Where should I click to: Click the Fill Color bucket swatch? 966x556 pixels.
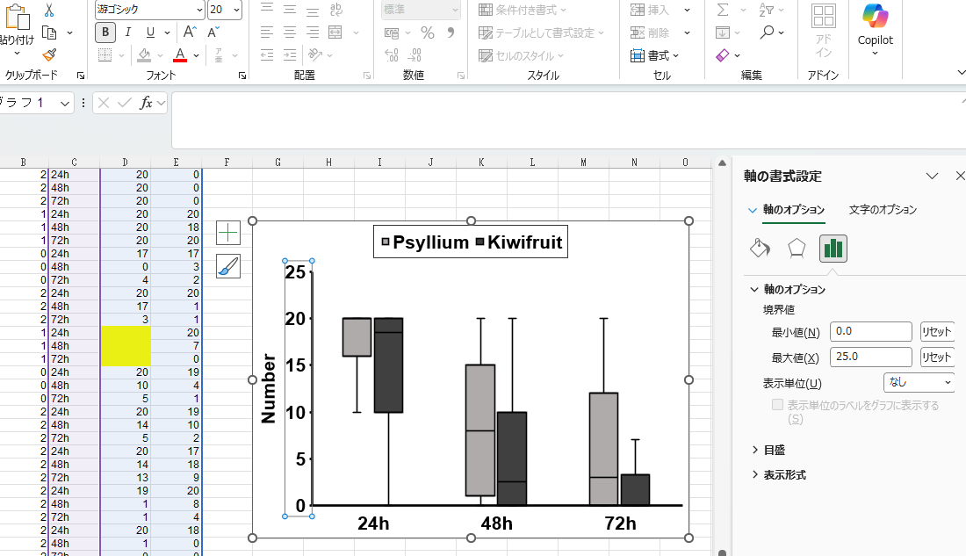click(x=144, y=55)
